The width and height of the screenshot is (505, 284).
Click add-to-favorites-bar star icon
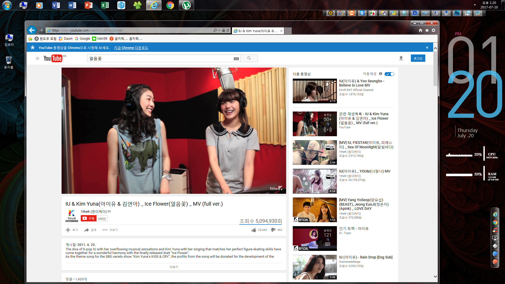[x=30, y=39]
